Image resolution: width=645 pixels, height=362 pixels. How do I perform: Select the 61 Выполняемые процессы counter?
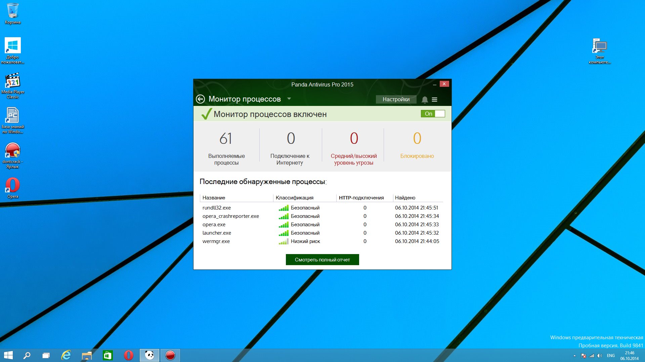click(x=226, y=147)
